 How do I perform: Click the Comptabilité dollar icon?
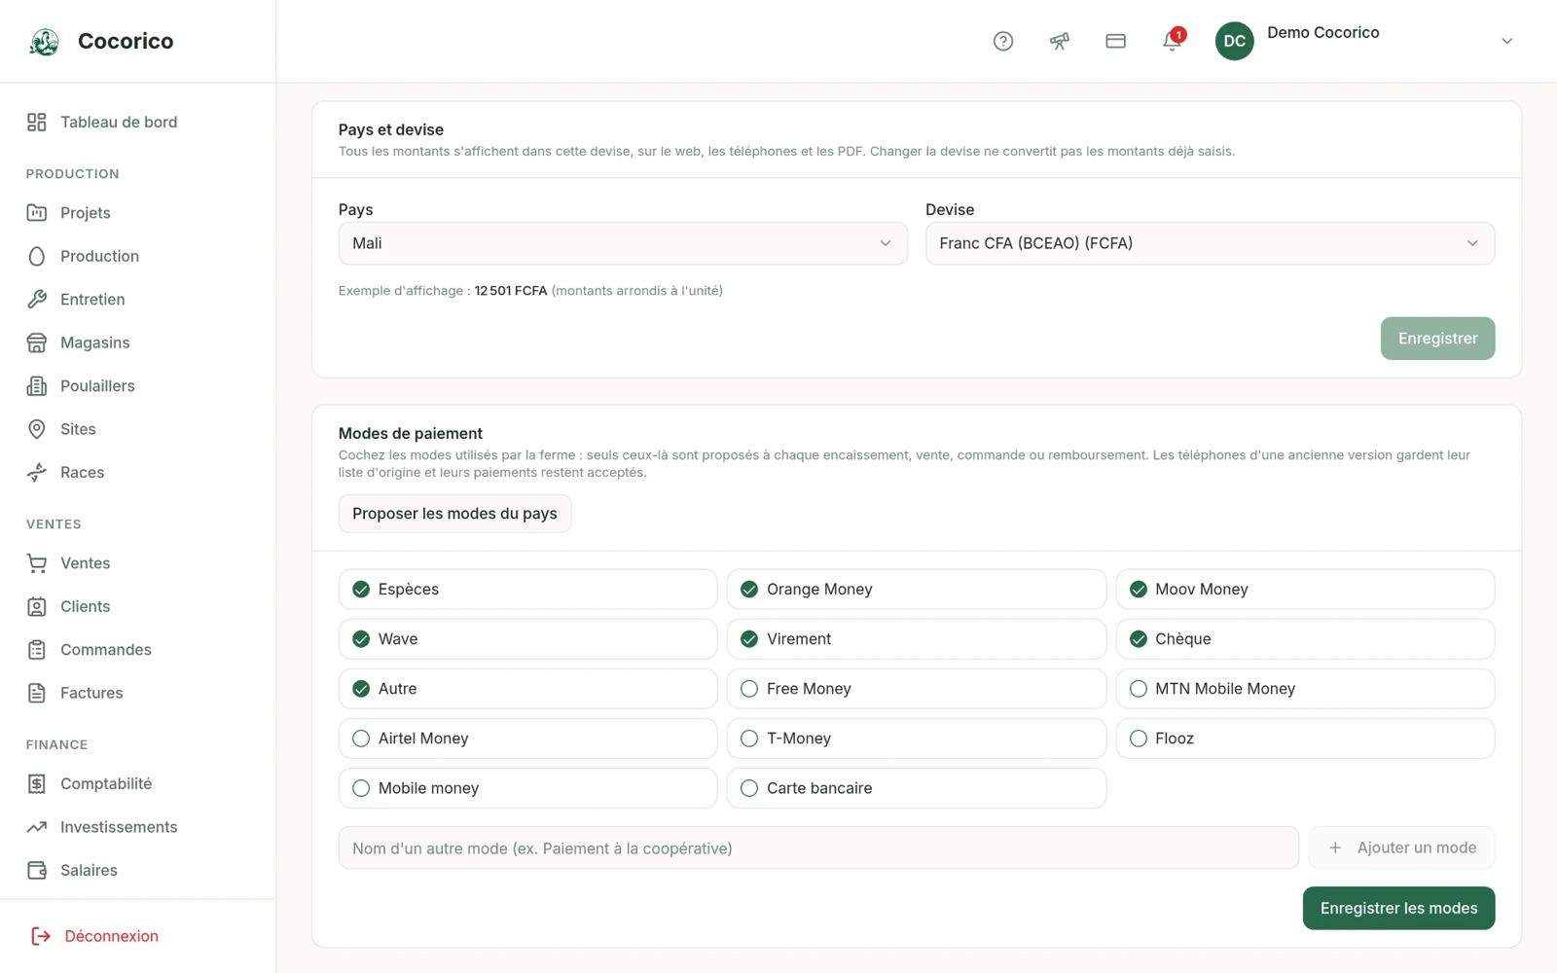tap(37, 783)
